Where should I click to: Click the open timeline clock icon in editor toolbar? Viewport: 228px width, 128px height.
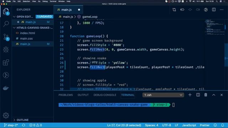point(206,10)
